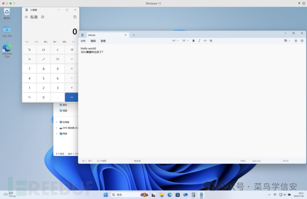Select 音乐 folder in File Explorer

[63, 105]
